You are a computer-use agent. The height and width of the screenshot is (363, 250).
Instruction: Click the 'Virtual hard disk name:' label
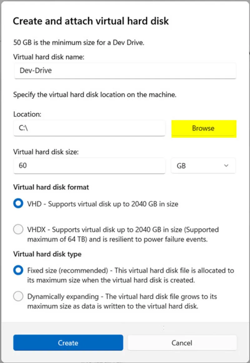(x=48, y=57)
